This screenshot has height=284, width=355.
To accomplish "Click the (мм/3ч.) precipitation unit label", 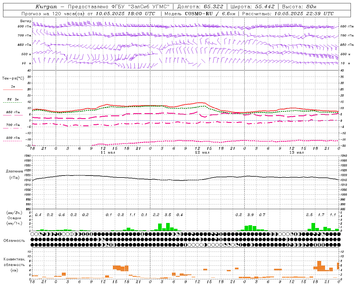I will 14,213.
